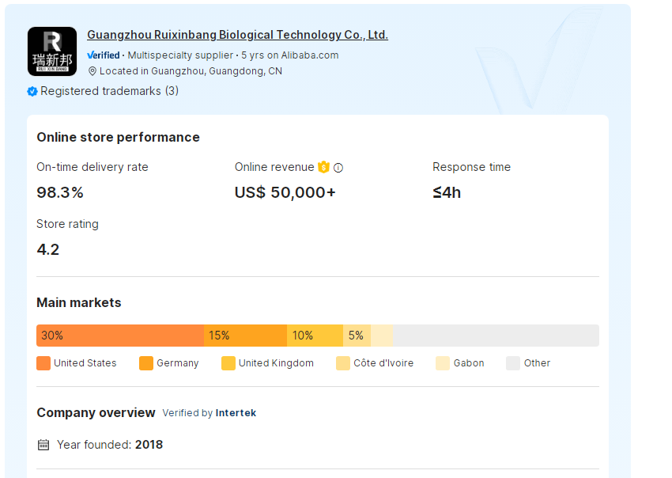Viewport: 672px width, 478px height.
Task: Click the United States legend color swatch
Action: 43,363
